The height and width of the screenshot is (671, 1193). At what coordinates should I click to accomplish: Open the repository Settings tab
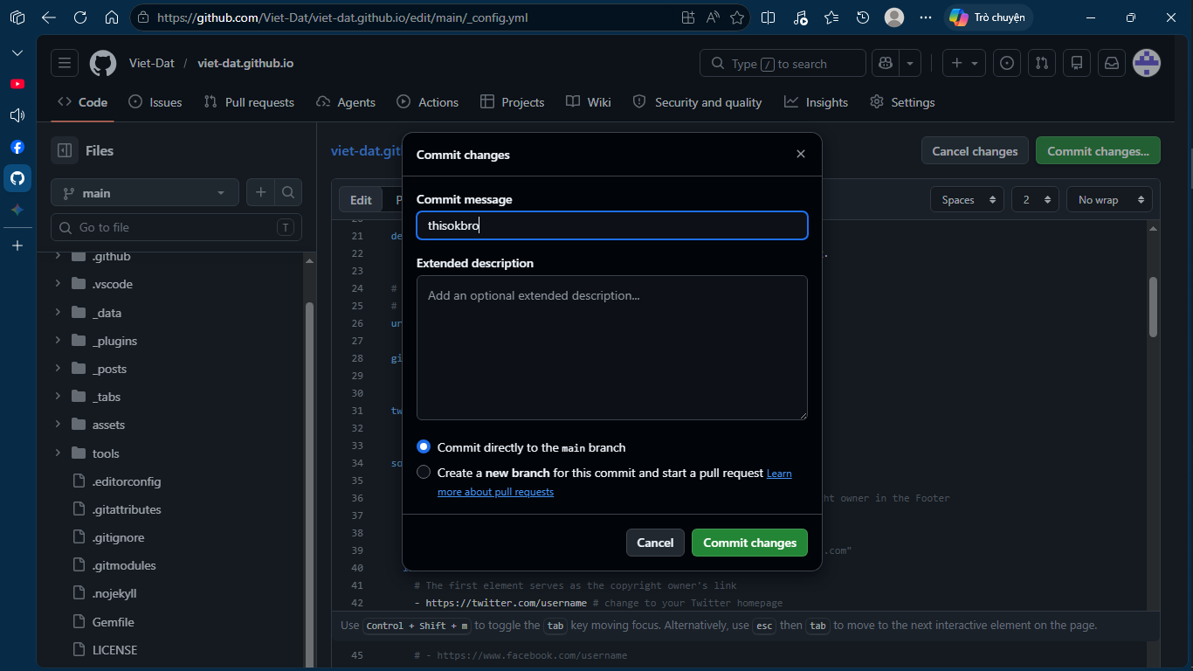(902, 102)
